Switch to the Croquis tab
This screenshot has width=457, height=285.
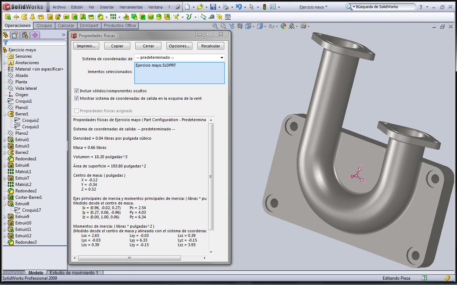[x=44, y=26]
